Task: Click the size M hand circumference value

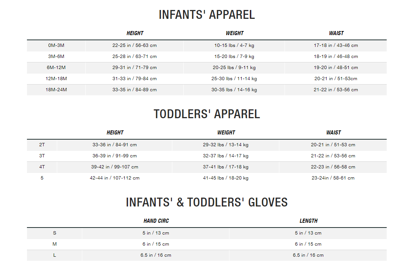Action: pos(156,244)
